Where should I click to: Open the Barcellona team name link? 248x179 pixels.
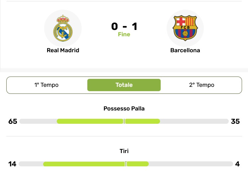185,51
